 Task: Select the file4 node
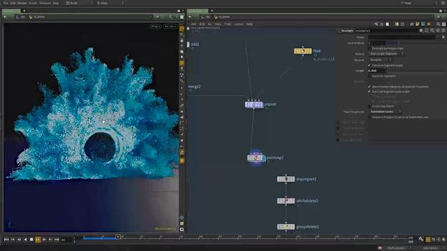tap(302, 51)
